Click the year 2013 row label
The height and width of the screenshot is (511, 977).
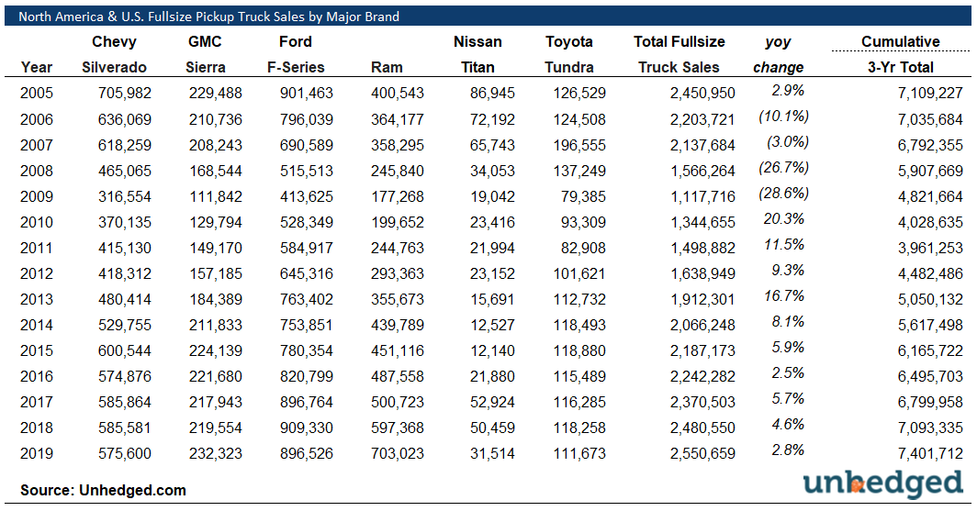coord(37,299)
